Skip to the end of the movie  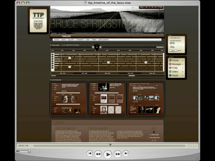[126, 153]
